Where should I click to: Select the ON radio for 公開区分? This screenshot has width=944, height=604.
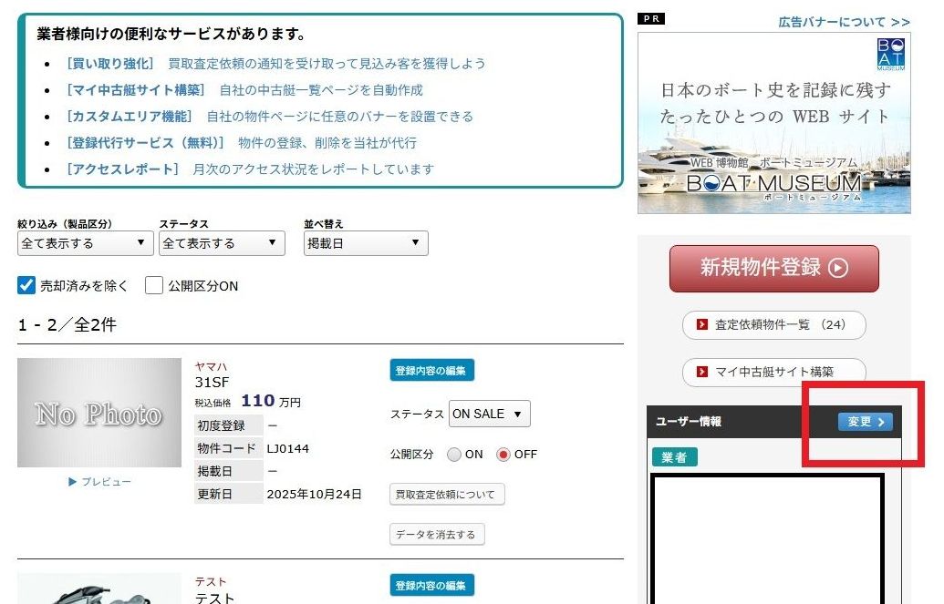coord(454,455)
